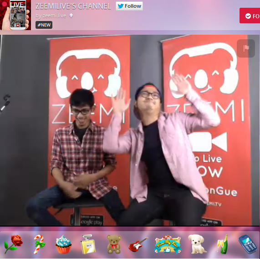Click the profile icon beside zeemi.live

click(71, 16)
